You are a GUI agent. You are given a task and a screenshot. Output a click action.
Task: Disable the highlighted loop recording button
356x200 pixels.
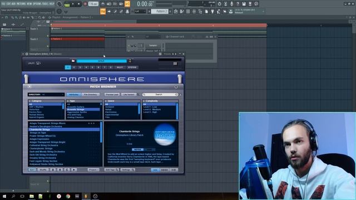point(127,4)
